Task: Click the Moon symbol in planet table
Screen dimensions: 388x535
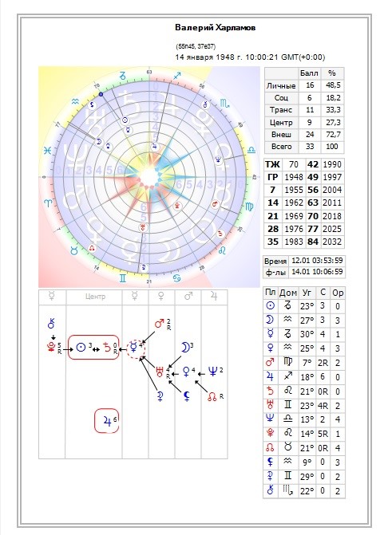Action: click(270, 320)
